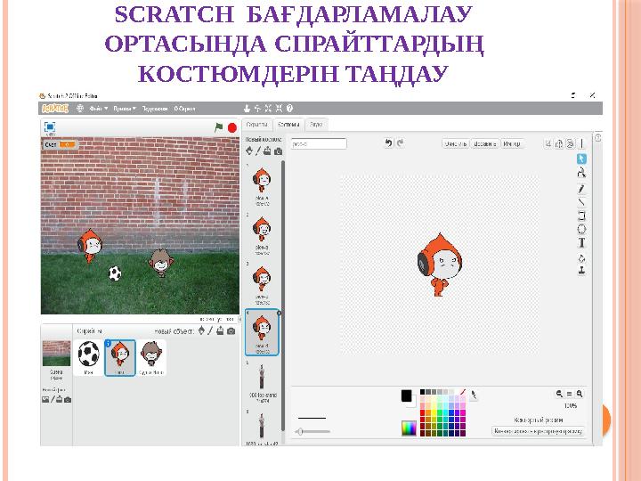
Task: Paint a new sprite
Action: (x=210, y=330)
